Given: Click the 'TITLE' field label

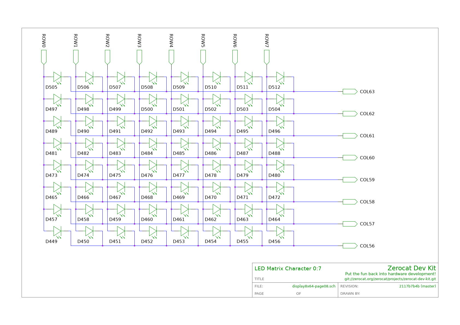Looking at the screenshot, I should coord(259,279).
